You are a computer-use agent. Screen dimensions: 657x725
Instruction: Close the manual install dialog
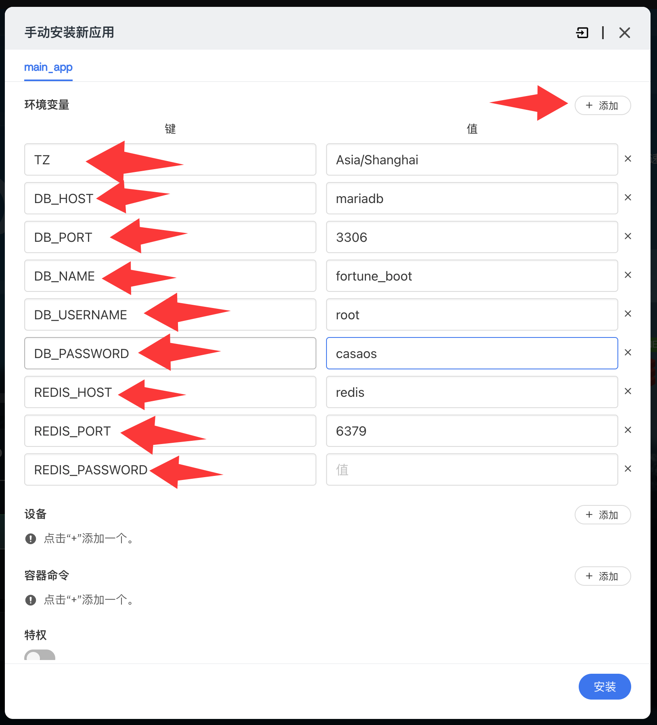point(624,33)
